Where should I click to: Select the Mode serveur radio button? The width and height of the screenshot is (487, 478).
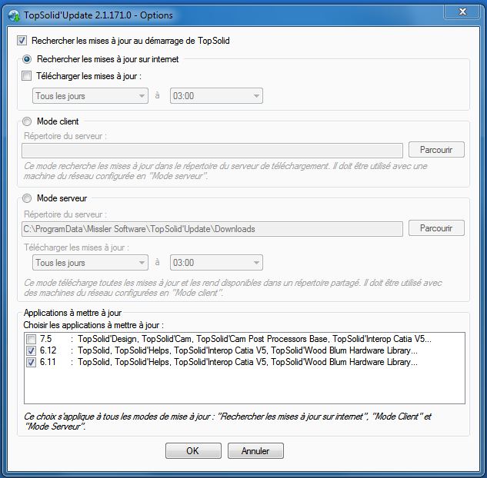(x=27, y=198)
